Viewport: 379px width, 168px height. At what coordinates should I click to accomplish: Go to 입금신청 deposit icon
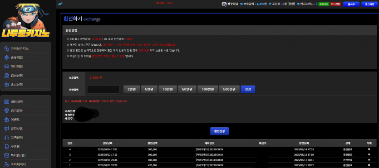coord(7,76)
